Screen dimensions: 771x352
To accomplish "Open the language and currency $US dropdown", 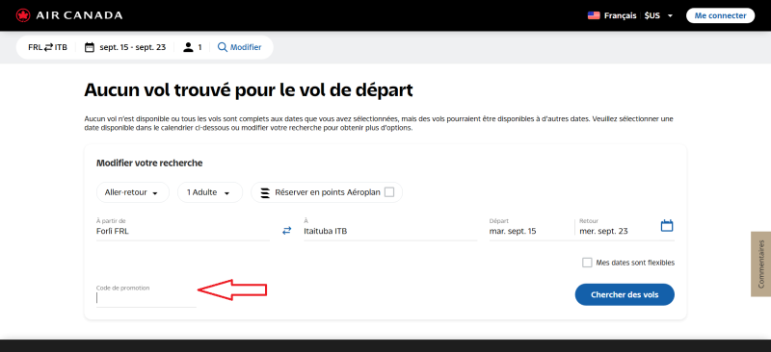I will 659,15.
